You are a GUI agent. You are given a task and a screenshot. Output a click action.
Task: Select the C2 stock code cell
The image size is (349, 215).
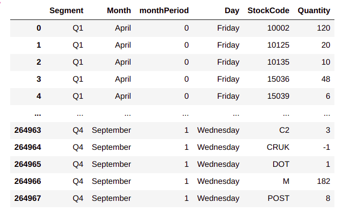pos(284,130)
